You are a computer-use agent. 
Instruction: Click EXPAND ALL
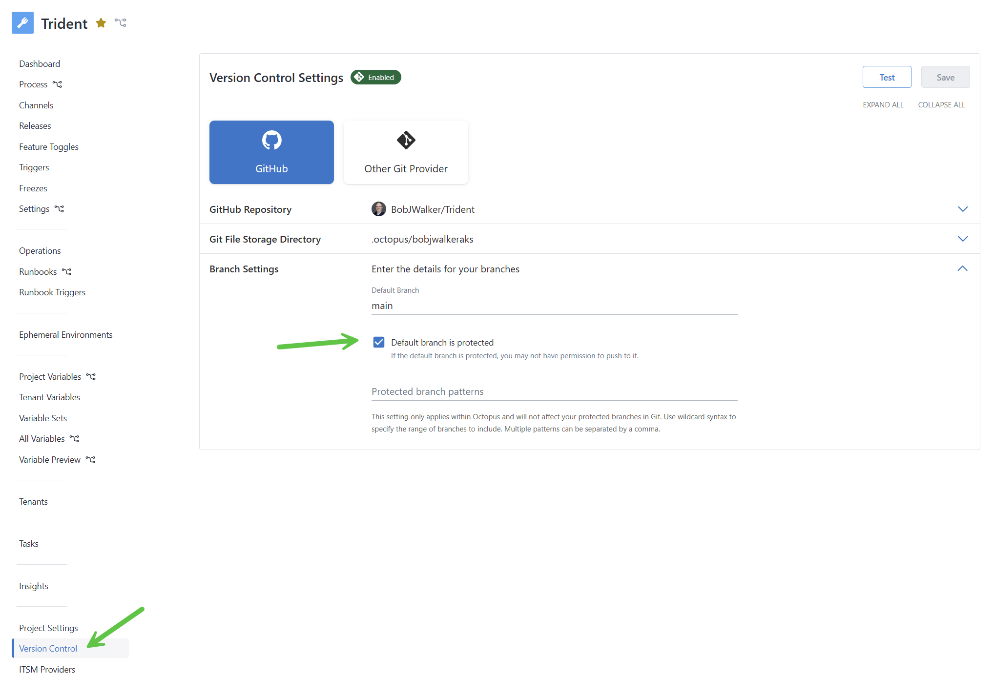pos(883,104)
